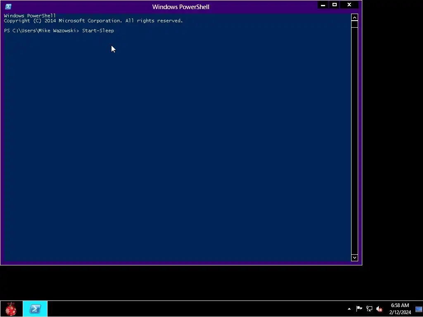Click the PS C:\Users\Mike Wazowski> prompt
The image size is (423, 317).
[41, 31]
